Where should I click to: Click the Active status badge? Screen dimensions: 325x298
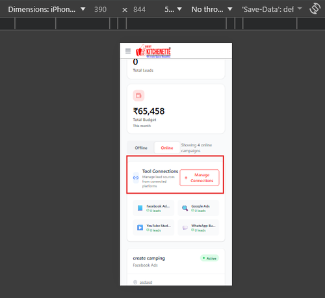click(x=209, y=258)
